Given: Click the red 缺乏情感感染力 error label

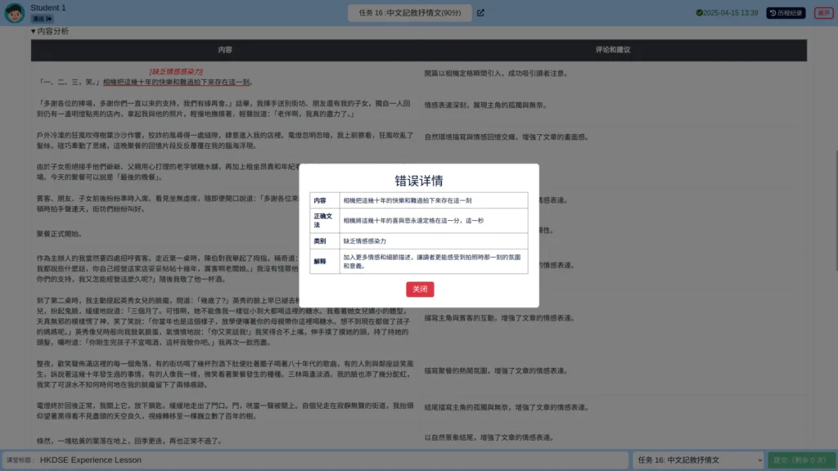Looking at the screenshot, I should coord(176,72).
